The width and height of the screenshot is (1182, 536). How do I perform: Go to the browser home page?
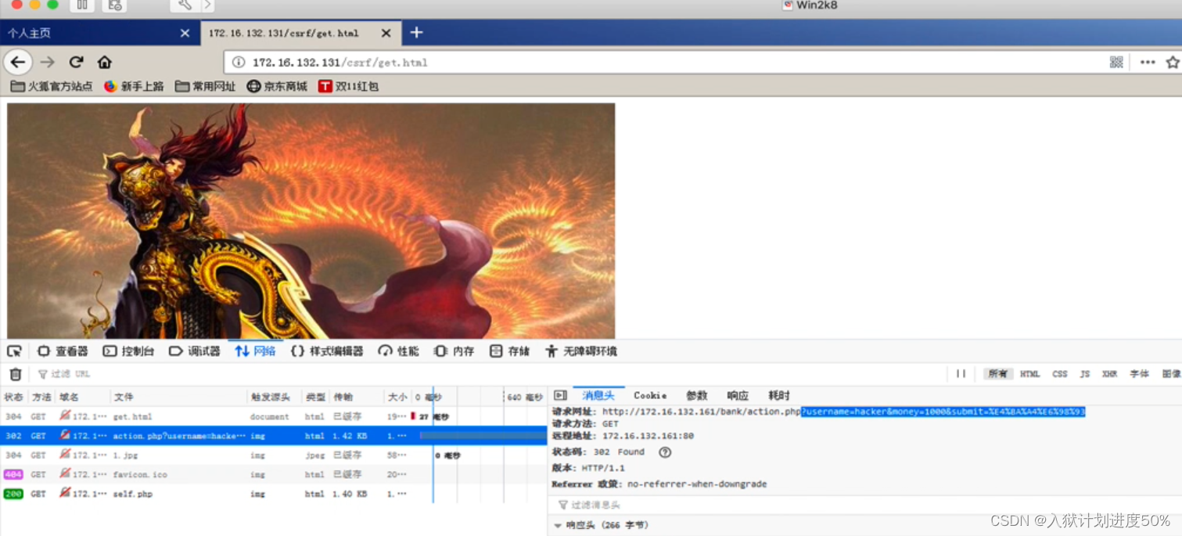pyautogui.click(x=104, y=62)
